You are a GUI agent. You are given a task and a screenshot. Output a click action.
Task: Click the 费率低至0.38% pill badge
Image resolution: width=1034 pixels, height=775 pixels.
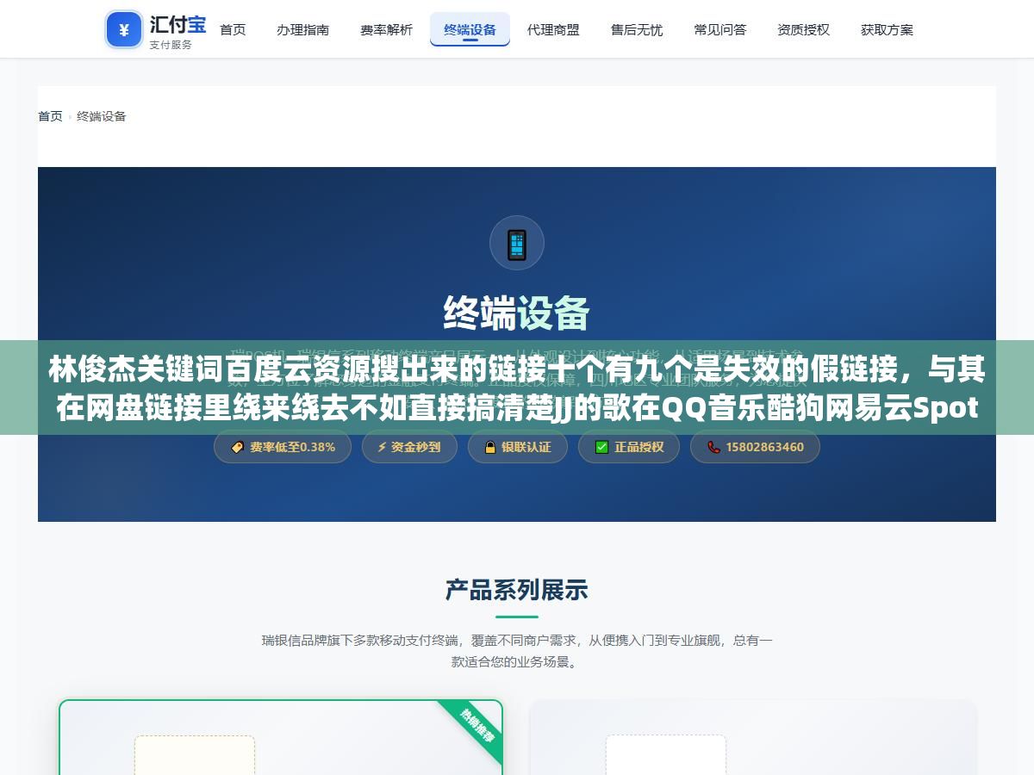(283, 447)
